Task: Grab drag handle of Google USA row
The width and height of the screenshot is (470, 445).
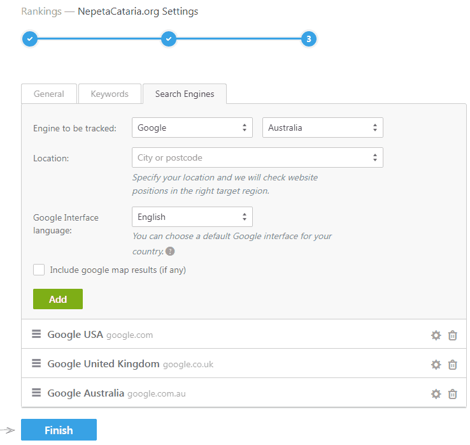Action: 36,334
